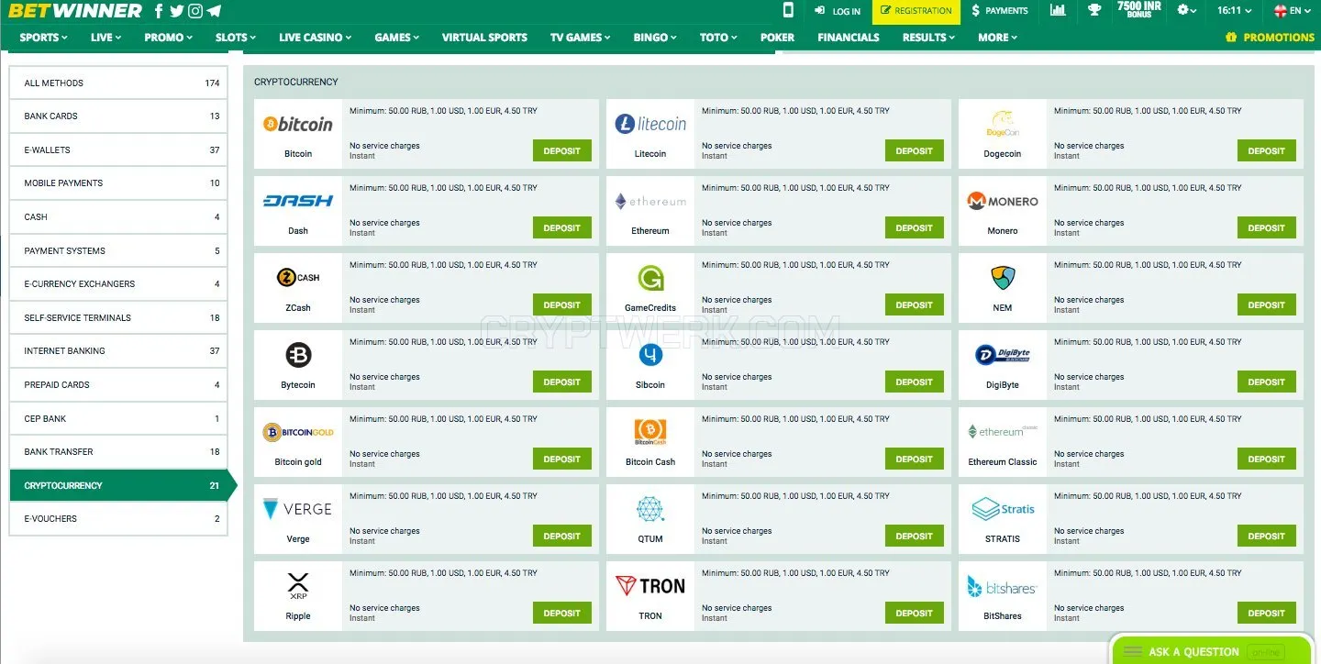Expand the Promo dropdown menu

(x=169, y=38)
